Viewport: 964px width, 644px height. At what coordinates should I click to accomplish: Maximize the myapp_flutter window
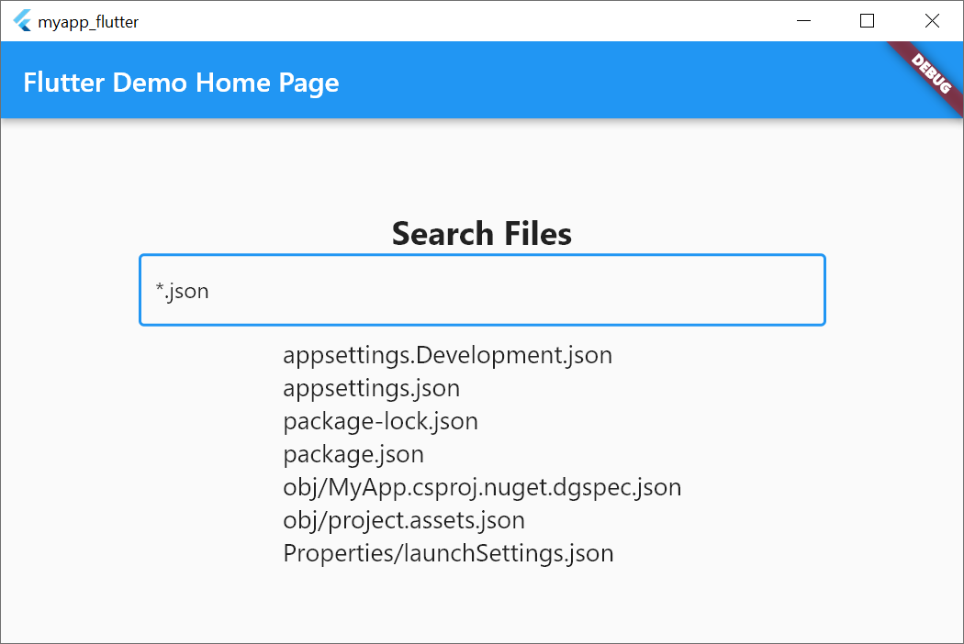867,21
